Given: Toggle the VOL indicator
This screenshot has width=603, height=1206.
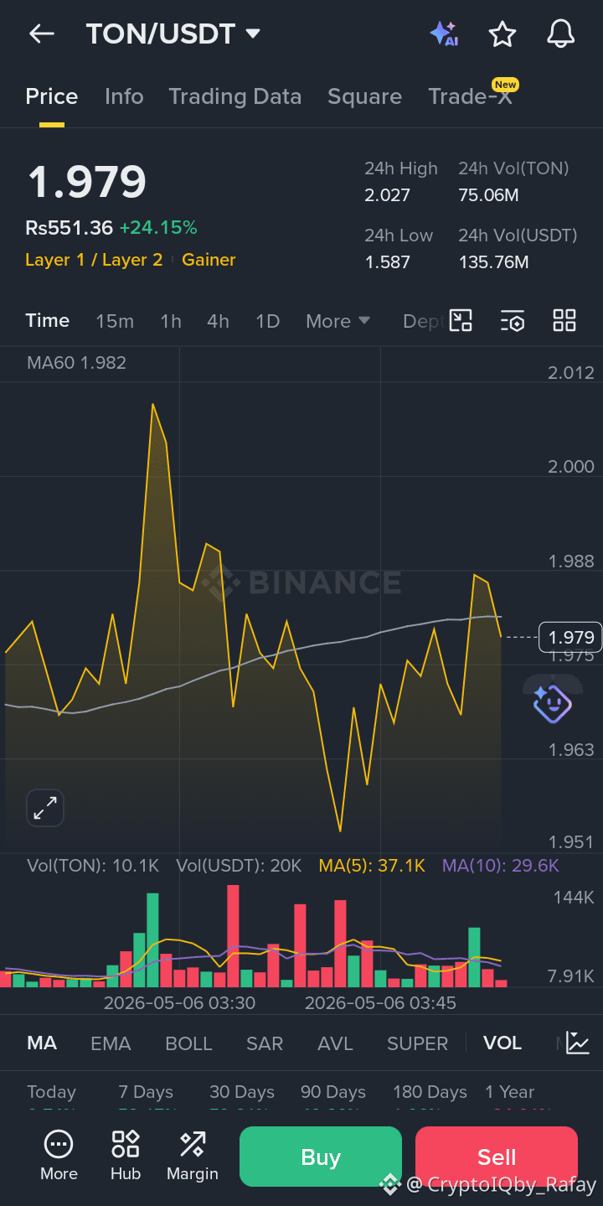Looking at the screenshot, I should [x=502, y=1043].
